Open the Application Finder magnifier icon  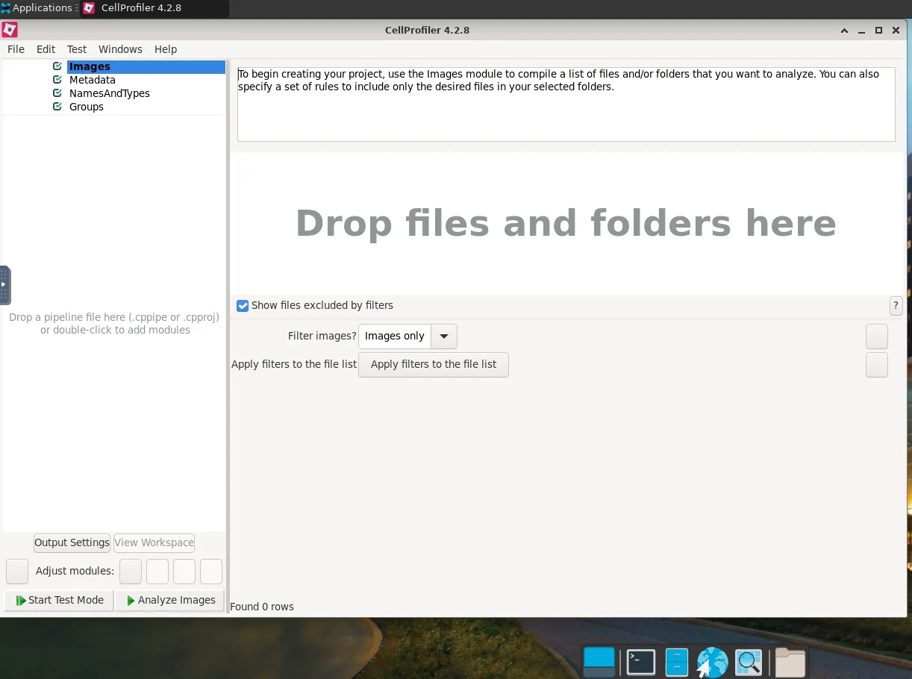pos(749,662)
